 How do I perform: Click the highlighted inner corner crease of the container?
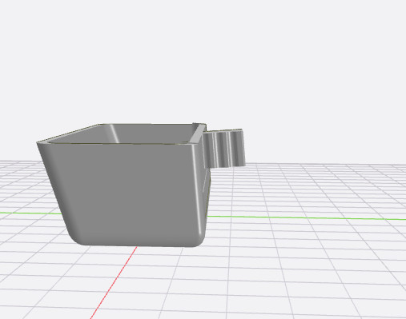(x=114, y=134)
